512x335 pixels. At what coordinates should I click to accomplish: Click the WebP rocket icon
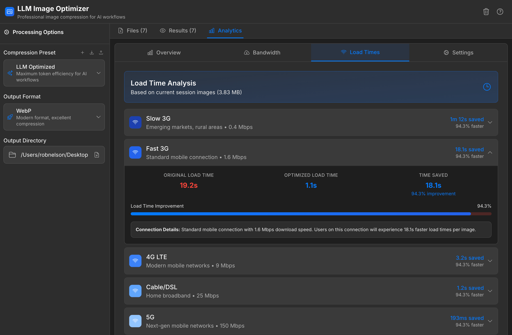[10, 117]
